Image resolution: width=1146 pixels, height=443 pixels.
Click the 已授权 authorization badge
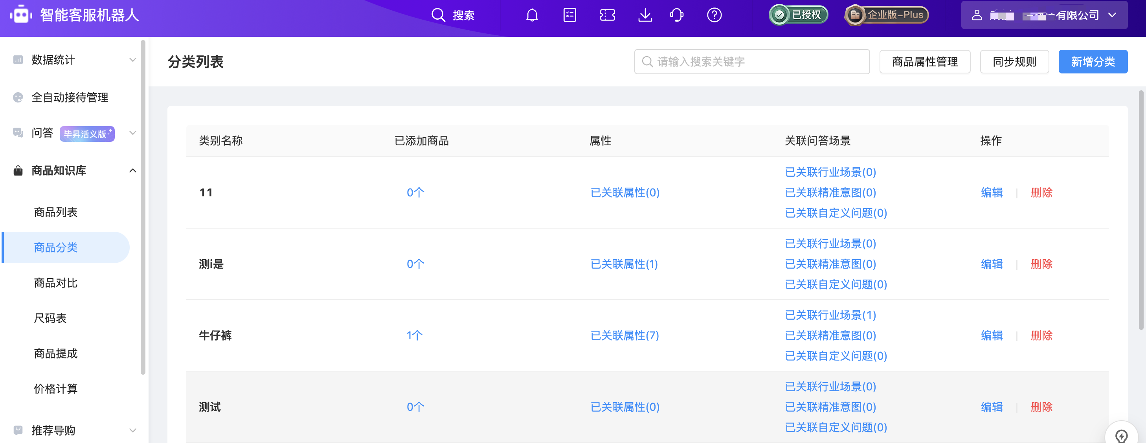coord(799,15)
